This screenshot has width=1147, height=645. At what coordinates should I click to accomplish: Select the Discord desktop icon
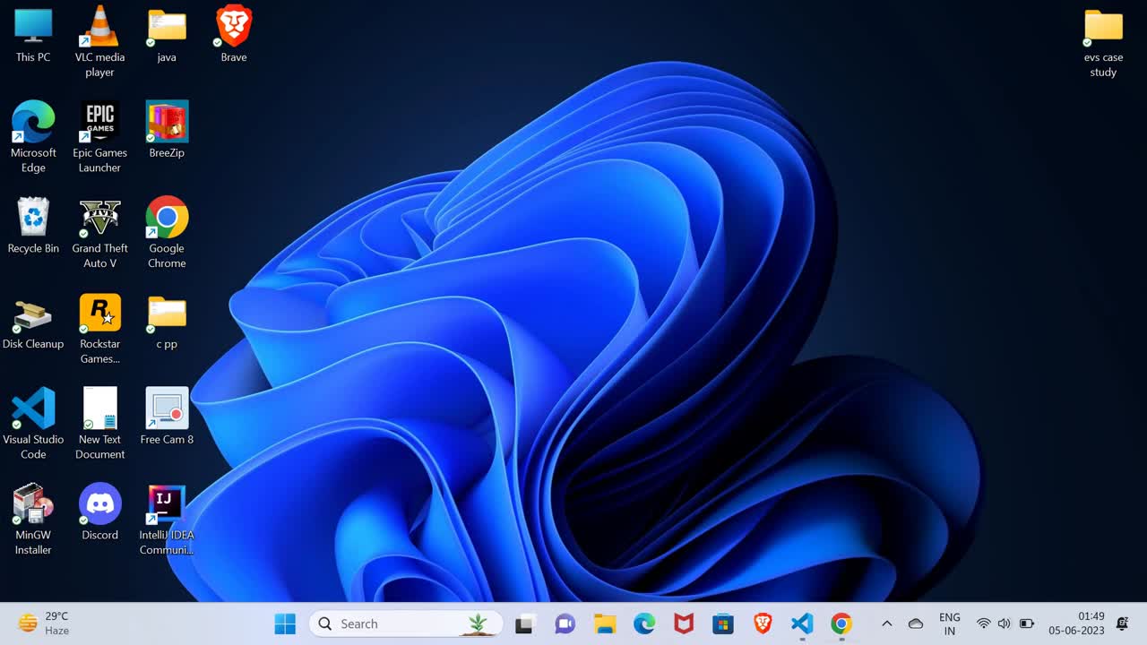(x=99, y=512)
